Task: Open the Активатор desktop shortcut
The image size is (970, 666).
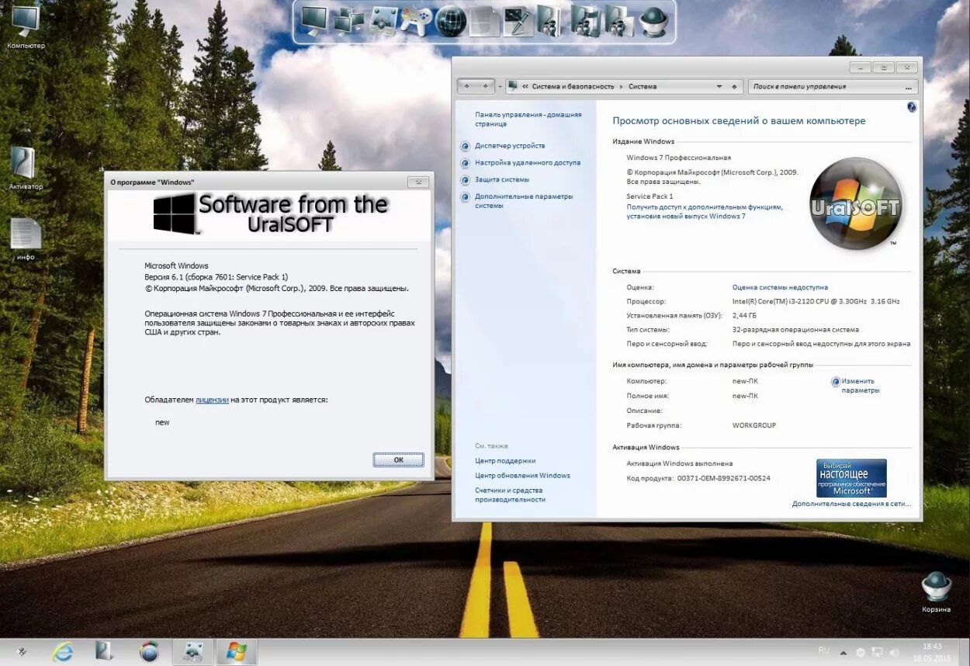Action: (26, 168)
